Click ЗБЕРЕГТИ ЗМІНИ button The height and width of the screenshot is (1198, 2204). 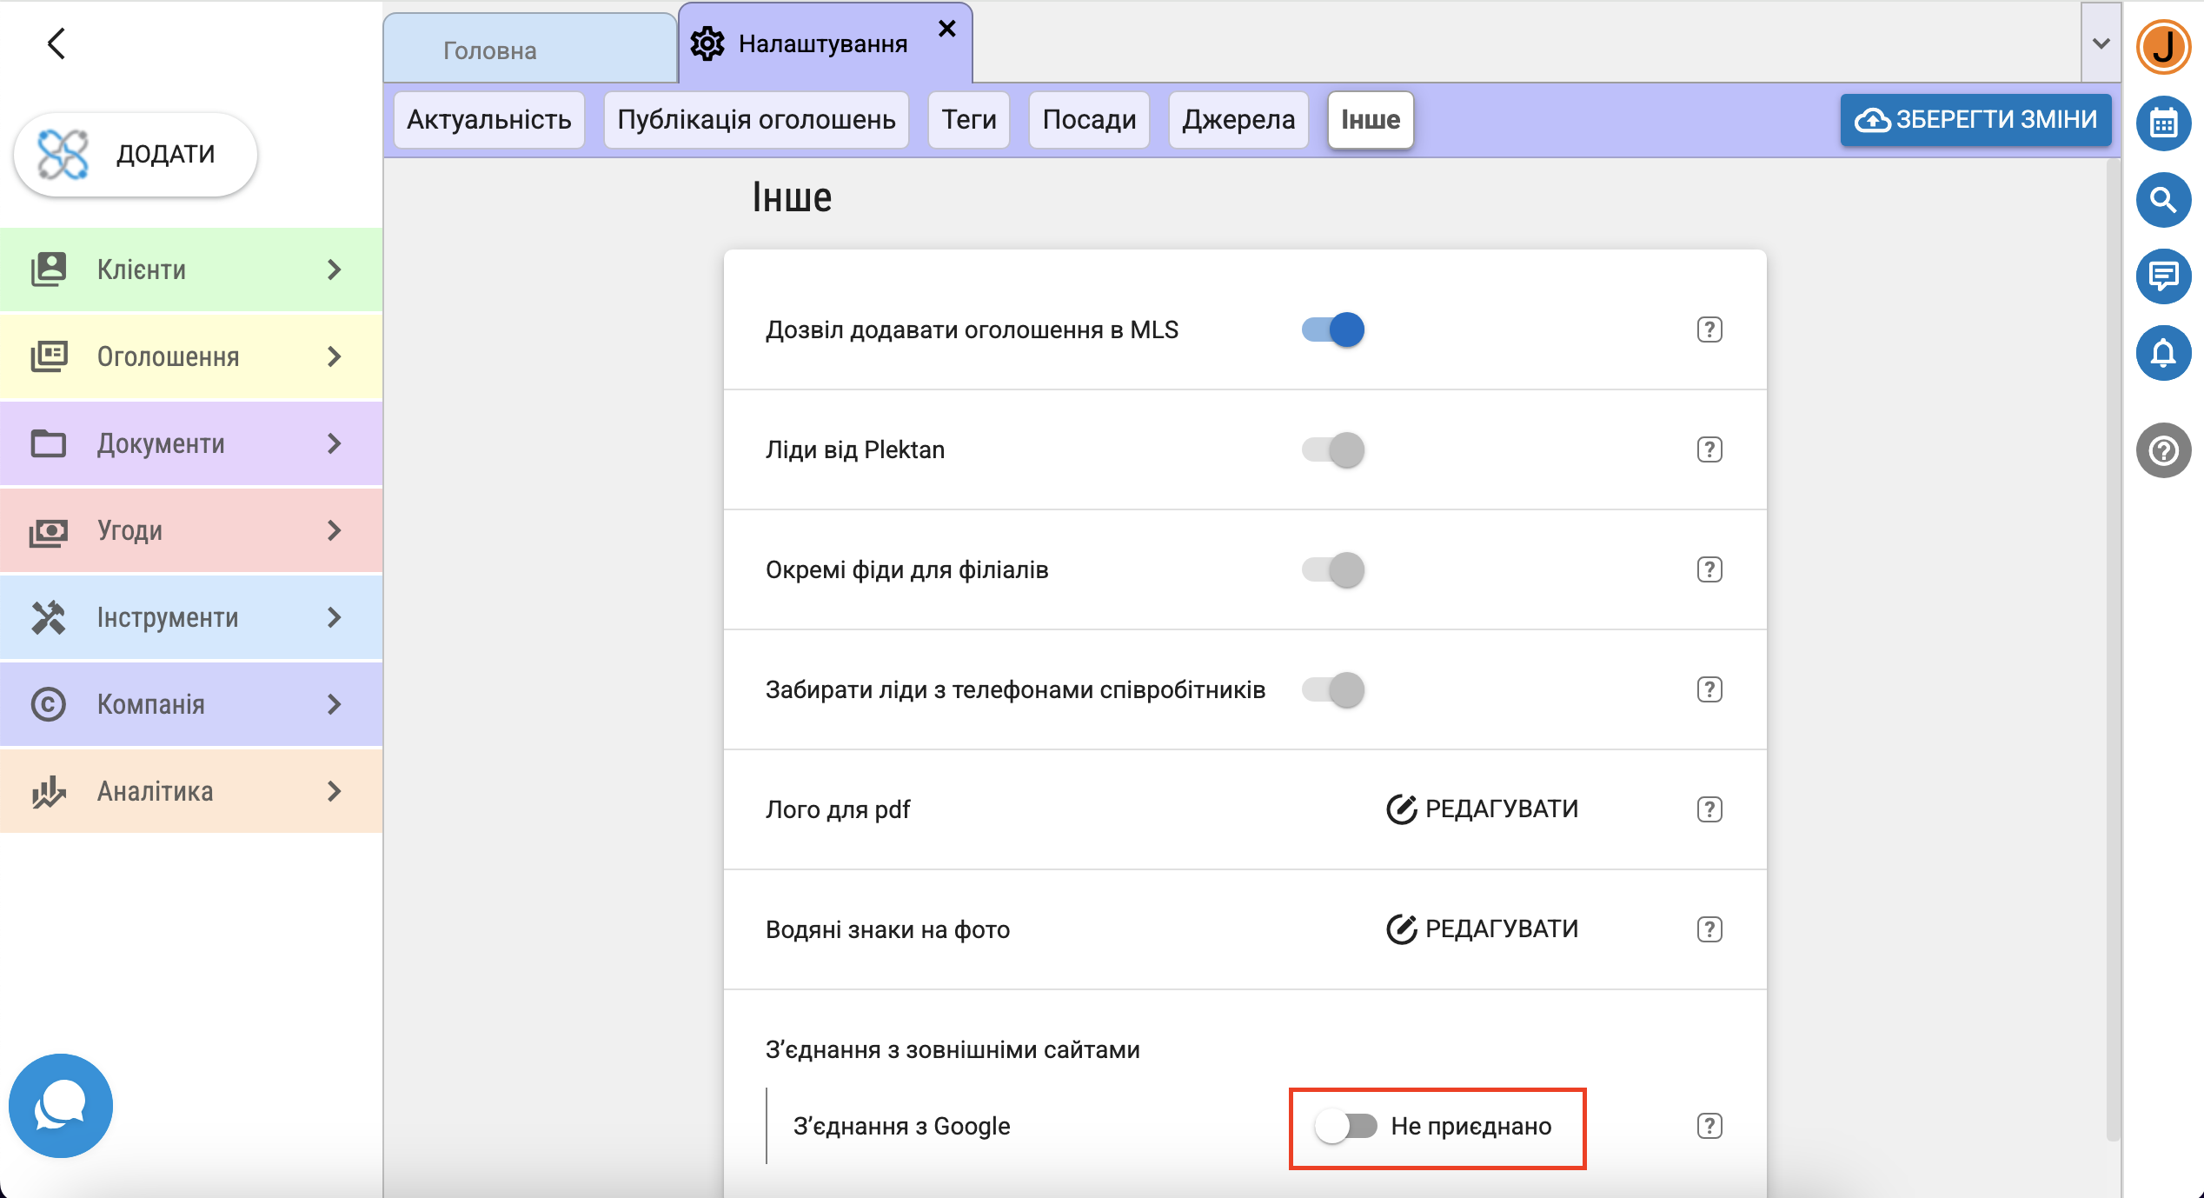click(x=1975, y=120)
